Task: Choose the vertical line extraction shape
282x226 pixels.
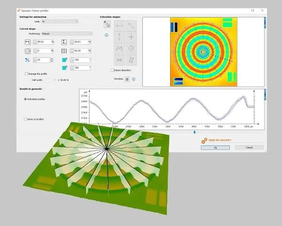Action: (119, 38)
